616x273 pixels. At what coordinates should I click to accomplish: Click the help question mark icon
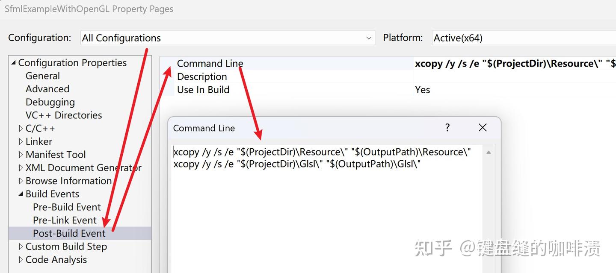(447, 127)
